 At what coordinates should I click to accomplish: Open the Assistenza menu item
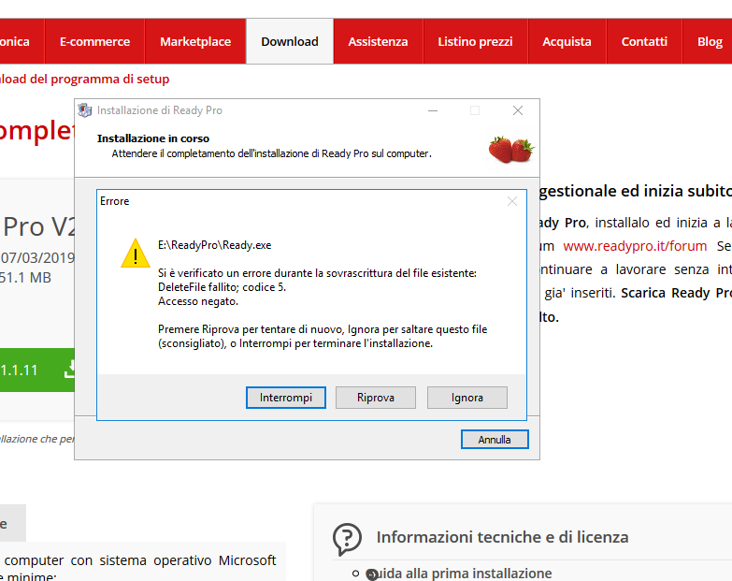[378, 41]
